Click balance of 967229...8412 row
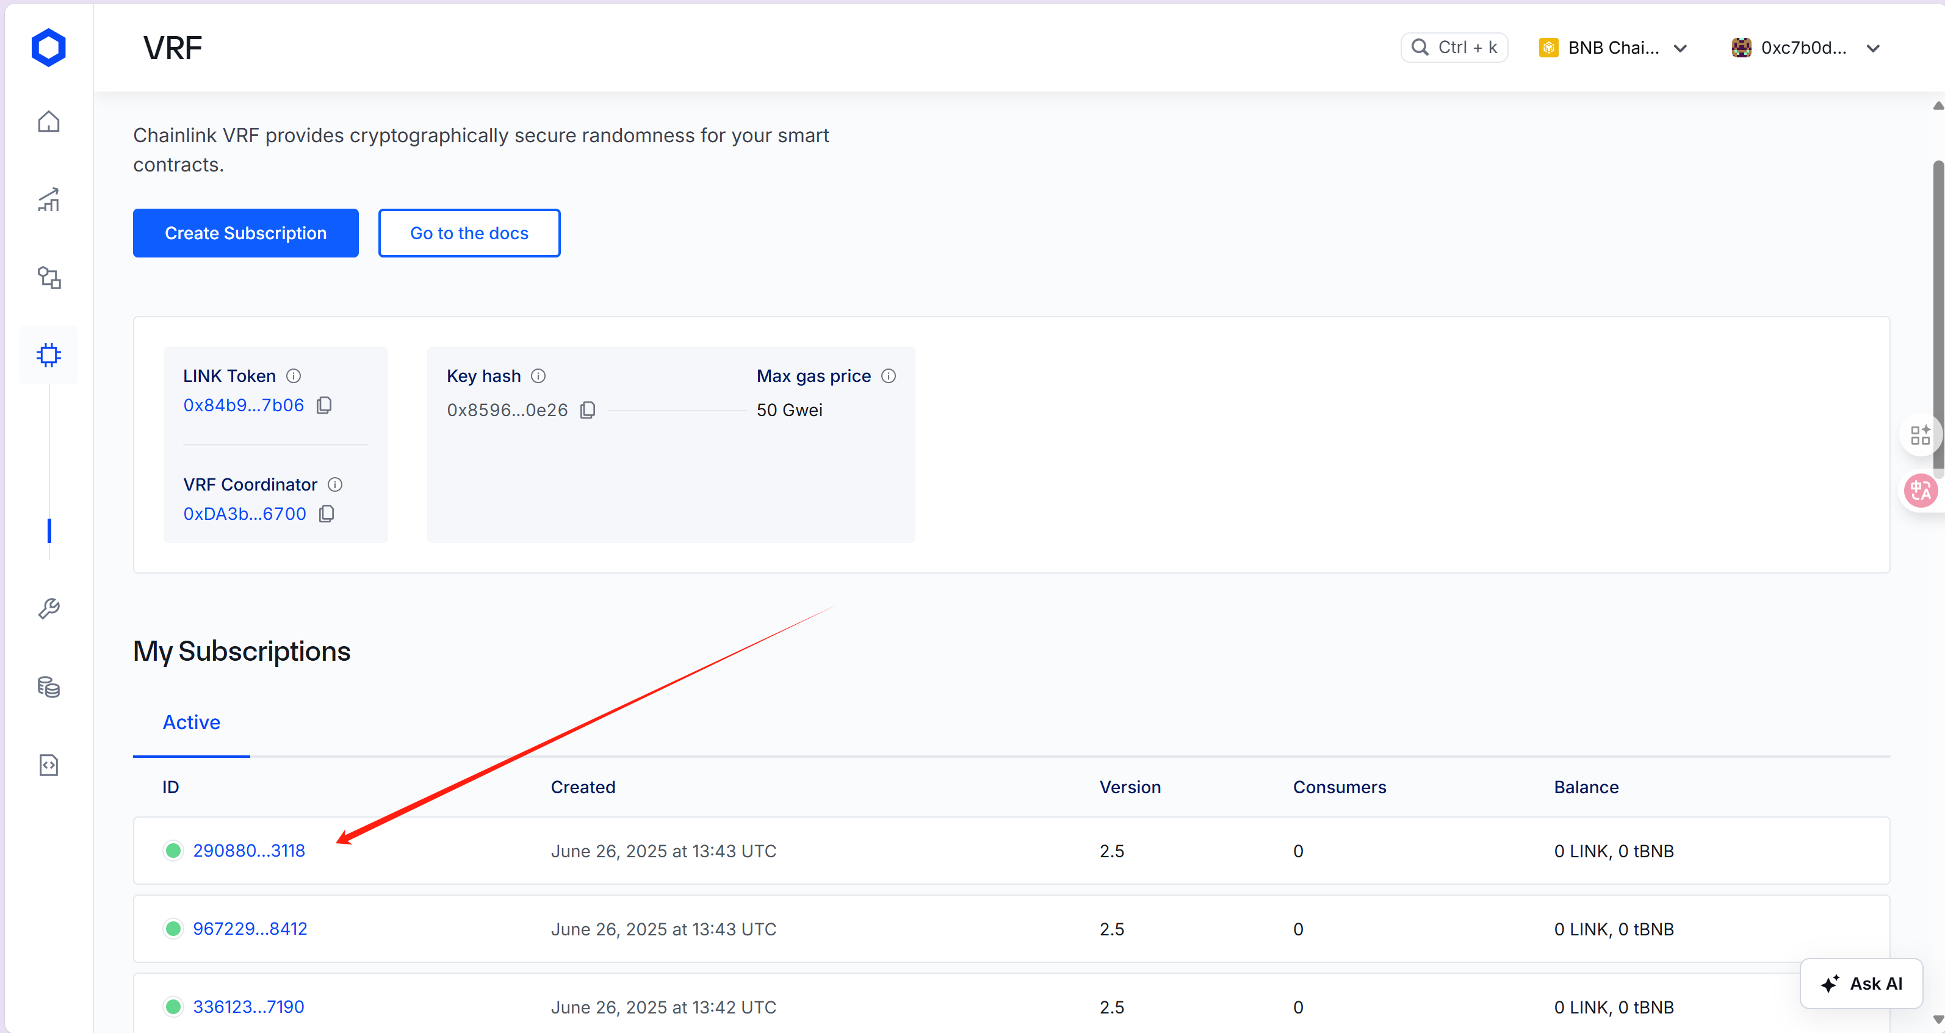Image resolution: width=1945 pixels, height=1033 pixels. 1614,929
